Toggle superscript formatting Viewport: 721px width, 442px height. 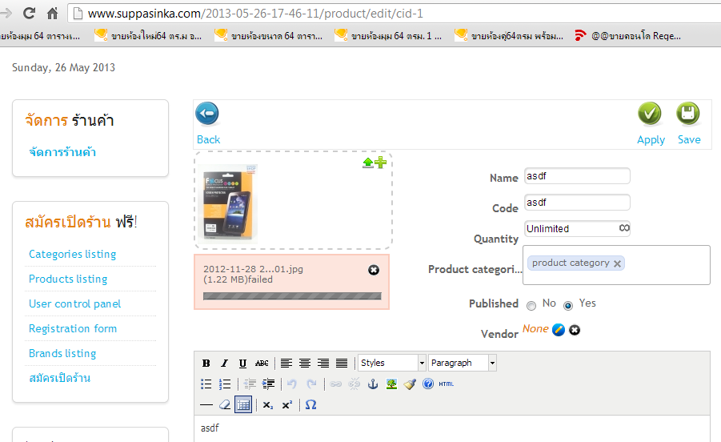[287, 405]
